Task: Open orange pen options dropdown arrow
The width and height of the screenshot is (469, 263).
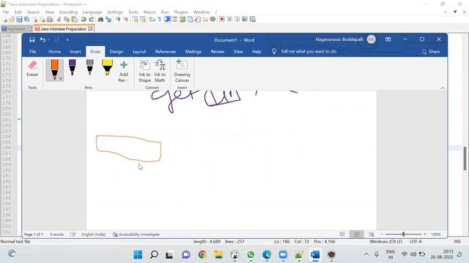Action: [x=60, y=79]
